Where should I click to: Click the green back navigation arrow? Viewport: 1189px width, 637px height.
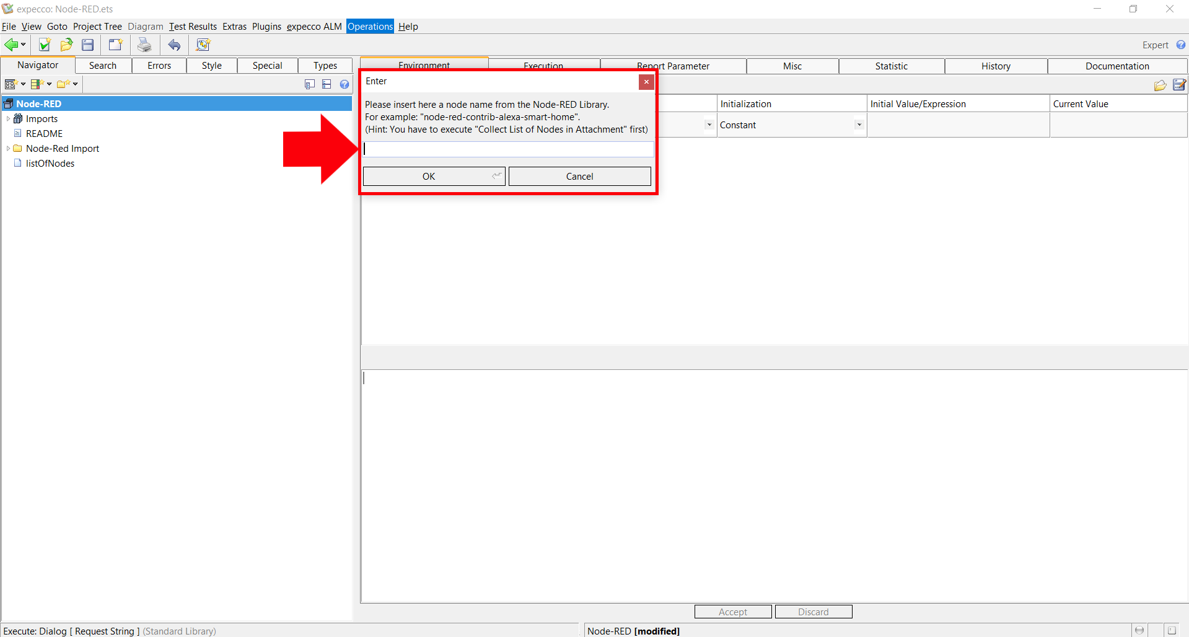click(11, 45)
